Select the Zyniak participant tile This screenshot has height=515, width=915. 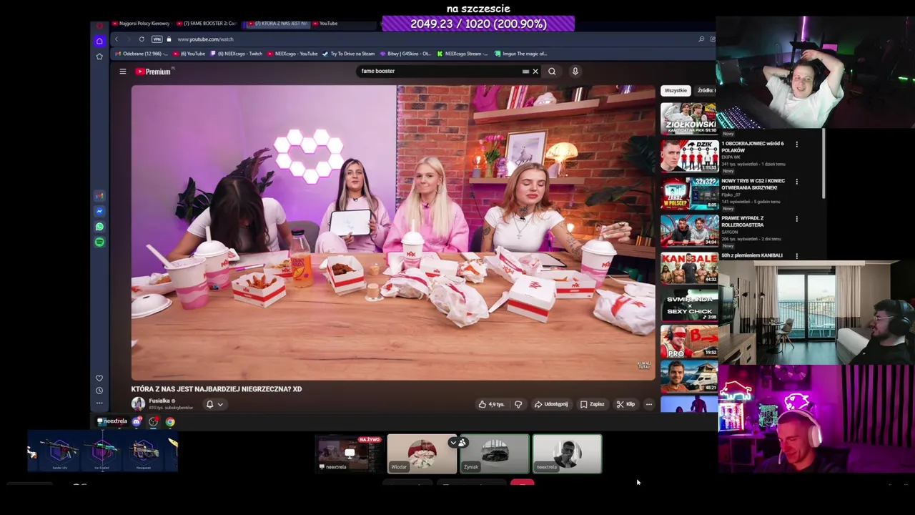(495, 454)
